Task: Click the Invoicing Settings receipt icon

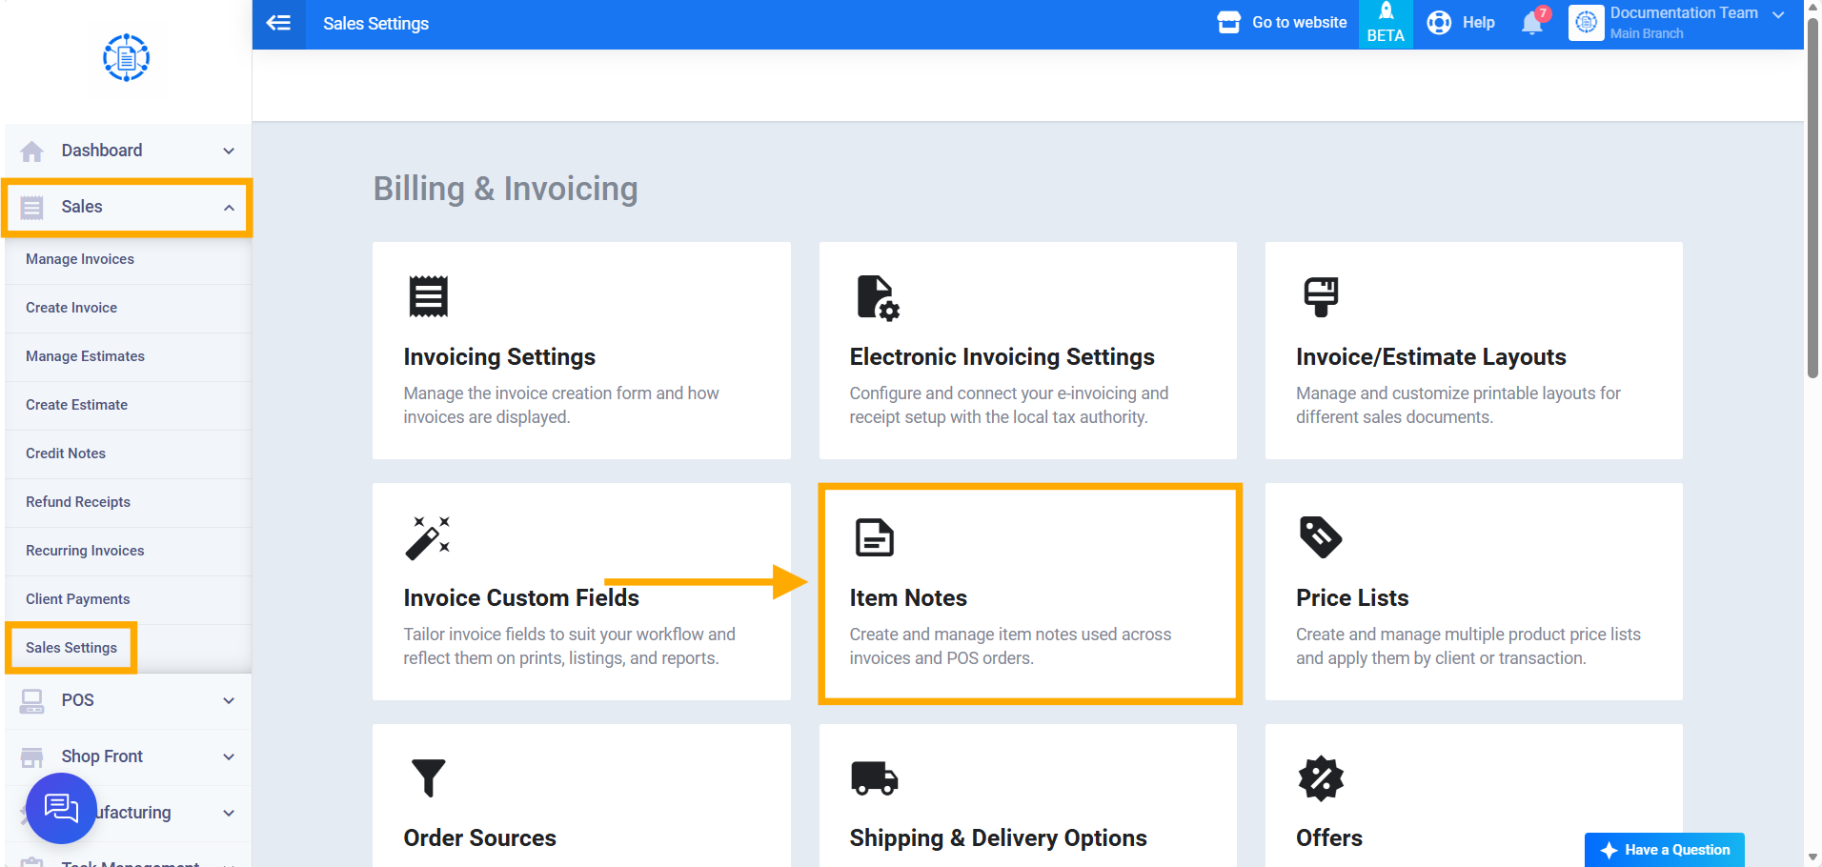Action: (428, 296)
